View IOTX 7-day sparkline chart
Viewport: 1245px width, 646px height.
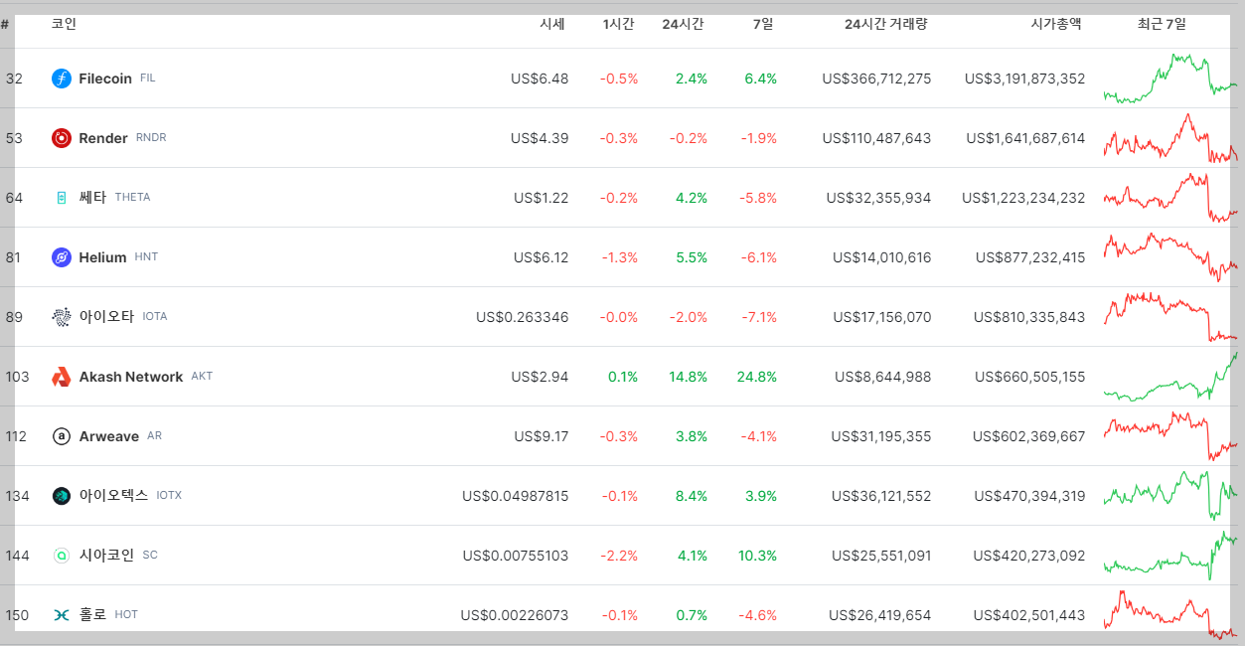[1170, 496]
